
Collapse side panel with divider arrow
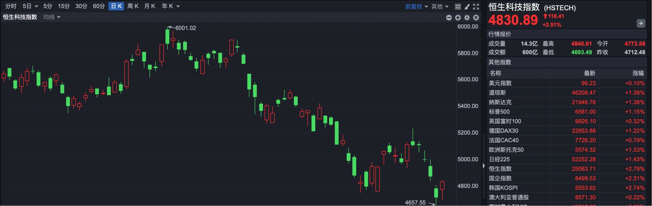(x=484, y=166)
